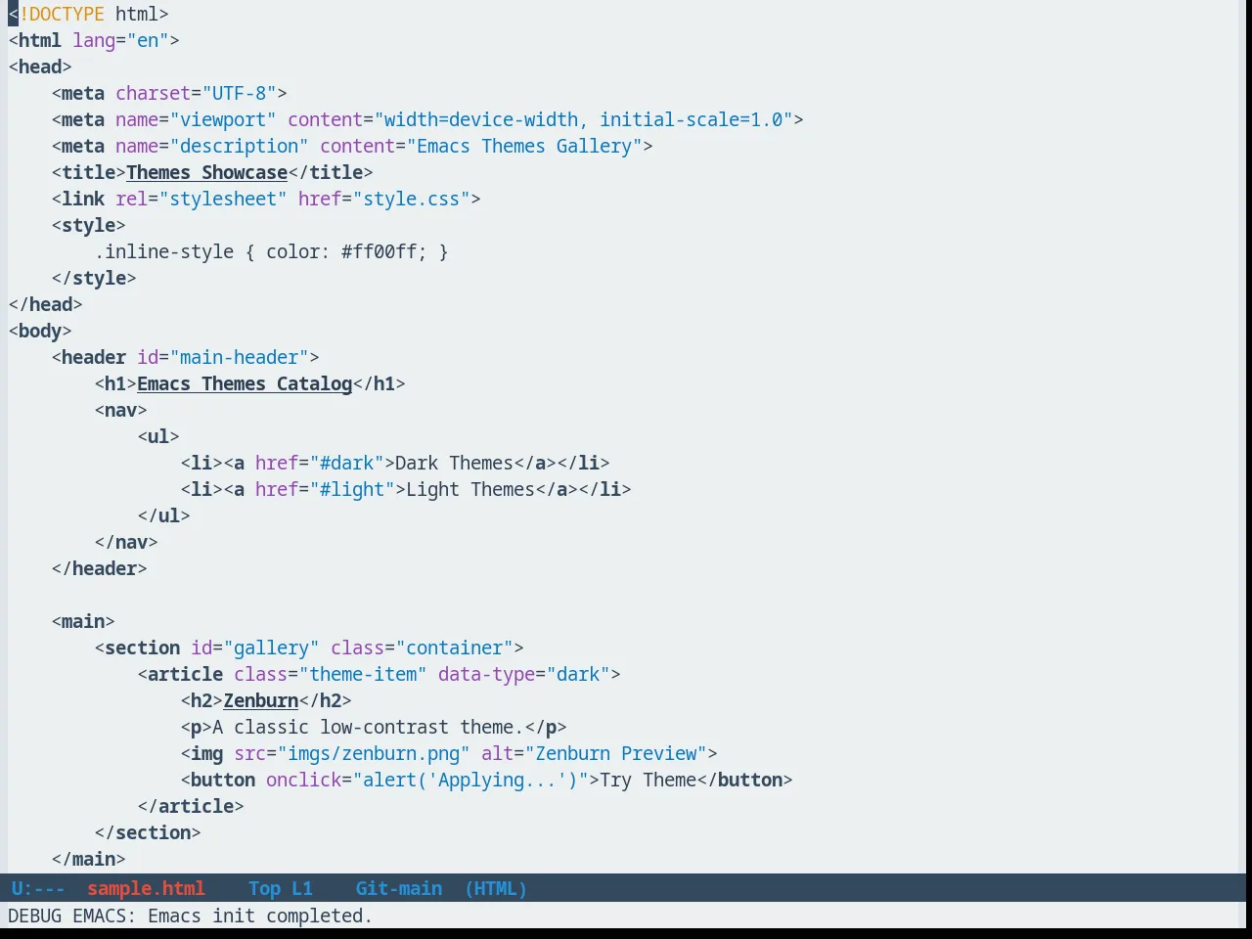This screenshot has height=939, width=1252.
Task: Click the closing nav tag
Action: 126,542
